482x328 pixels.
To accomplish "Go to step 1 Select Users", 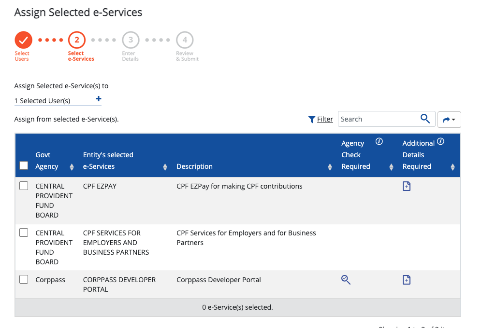I will pyautogui.click(x=23, y=40).
